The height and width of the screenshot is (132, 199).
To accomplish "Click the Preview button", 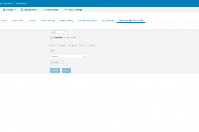I will click(x=55, y=71).
